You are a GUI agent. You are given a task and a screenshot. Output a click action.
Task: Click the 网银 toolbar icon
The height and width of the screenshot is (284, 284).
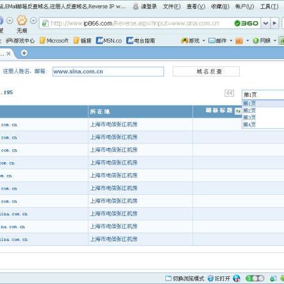(x=262, y=40)
